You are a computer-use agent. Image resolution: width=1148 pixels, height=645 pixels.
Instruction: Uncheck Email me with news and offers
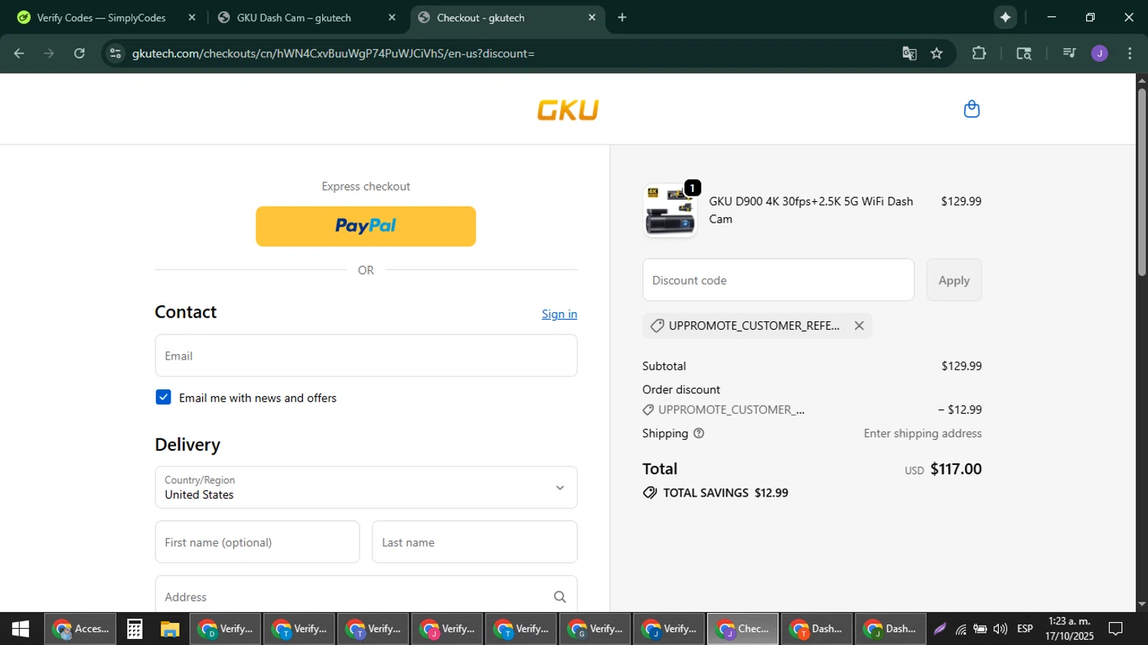click(163, 397)
